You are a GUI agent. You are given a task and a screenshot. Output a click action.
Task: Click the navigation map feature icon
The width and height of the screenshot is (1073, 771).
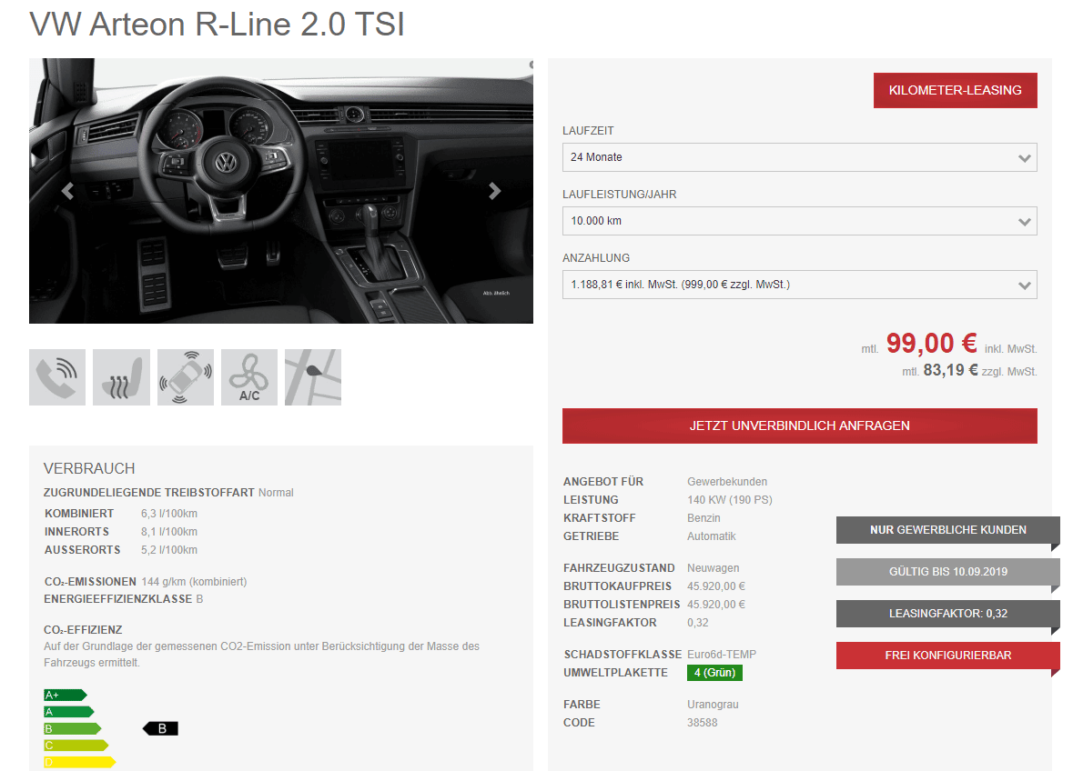tap(313, 377)
